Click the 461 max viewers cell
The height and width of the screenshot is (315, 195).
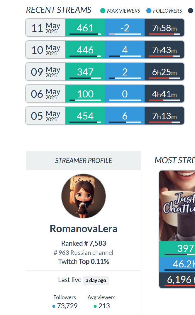click(85, 28)
